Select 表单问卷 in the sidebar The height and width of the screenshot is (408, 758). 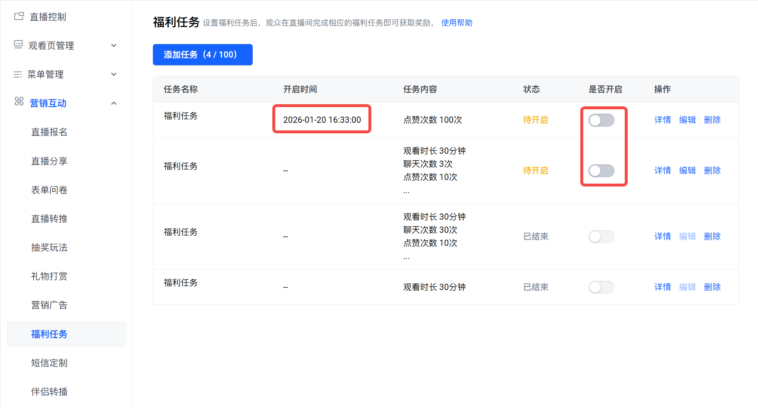tap(49, 190)
